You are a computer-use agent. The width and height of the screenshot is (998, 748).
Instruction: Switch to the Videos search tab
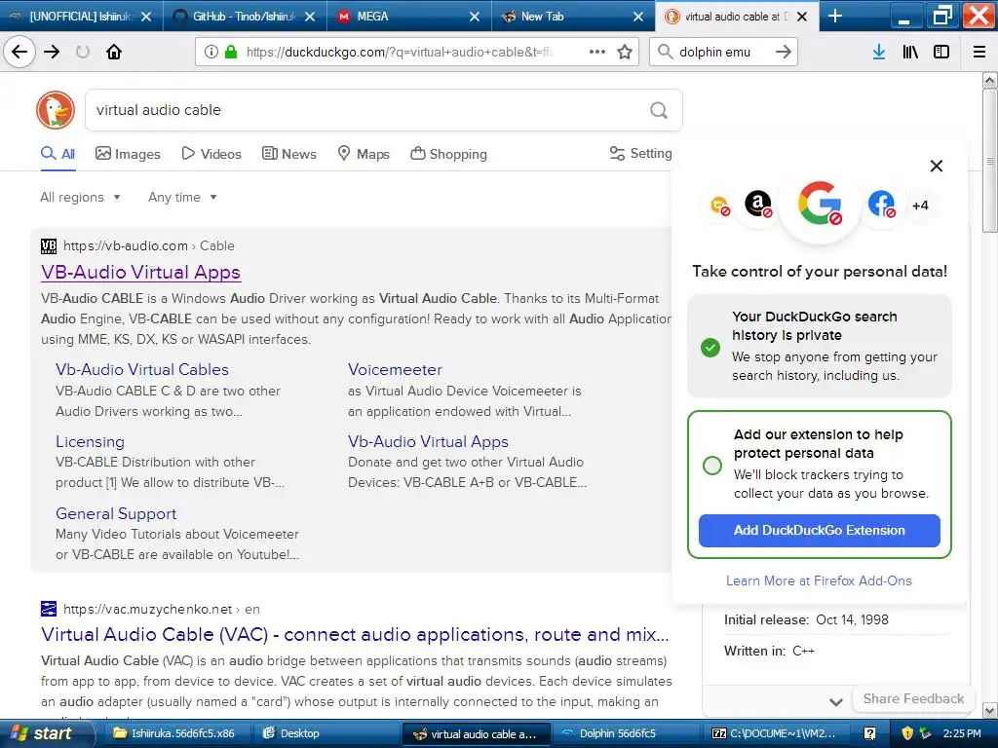211,154
